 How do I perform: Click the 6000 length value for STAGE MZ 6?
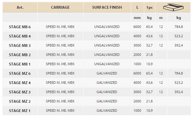[137, 73]
